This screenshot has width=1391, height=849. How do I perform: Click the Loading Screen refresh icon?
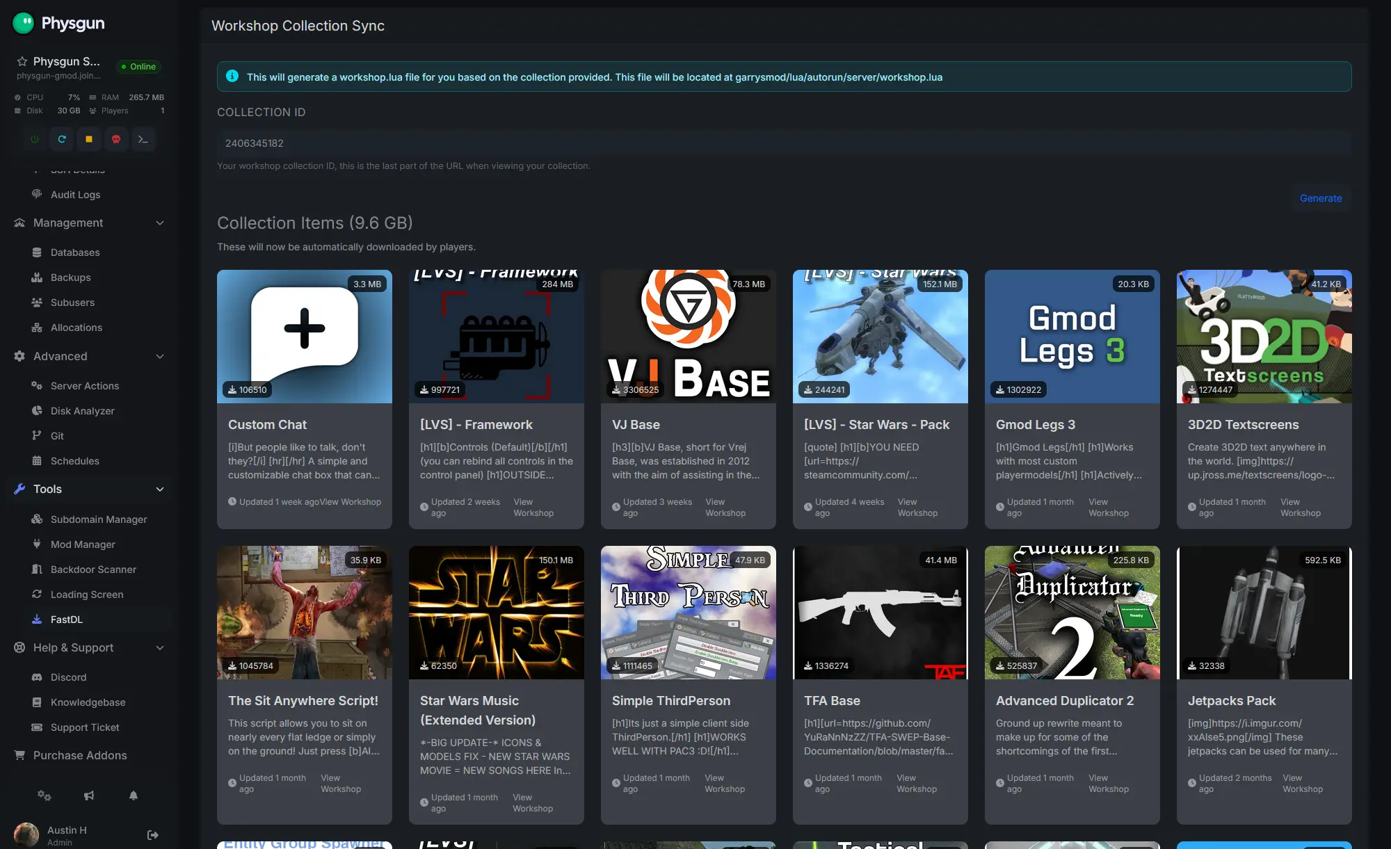coord(37,594)
